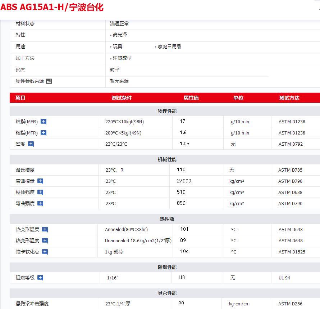Click the HB flame rating value

182,278
